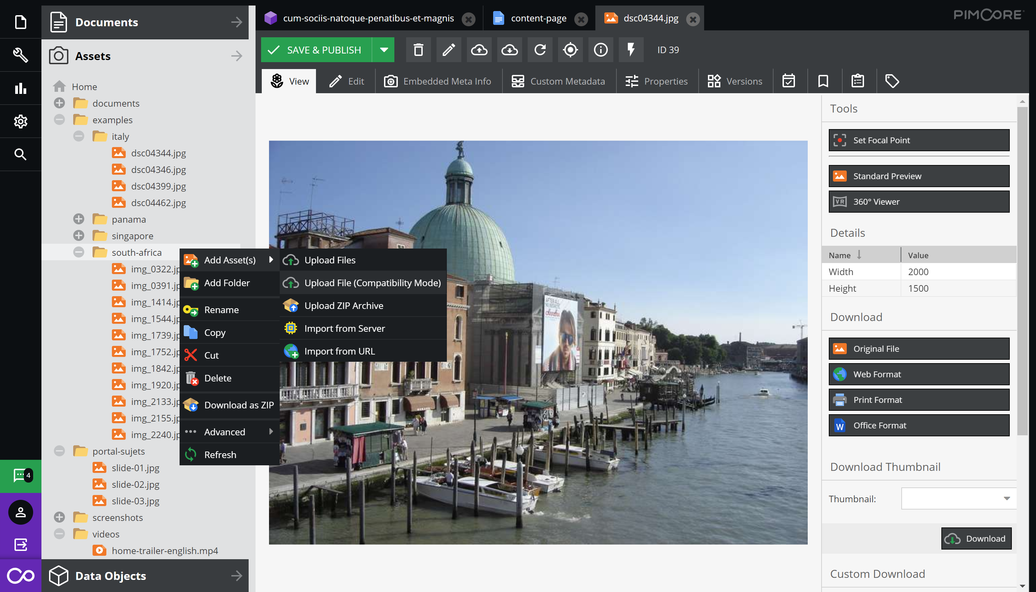This screenshot has width=1036, height=592.
Task: Click the Download Original File button
Action: (x=919, y=349)
